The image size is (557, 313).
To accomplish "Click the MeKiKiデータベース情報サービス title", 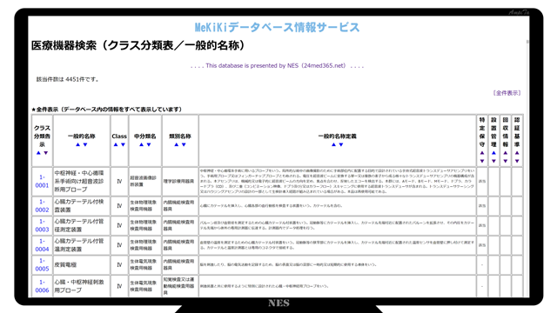I will [x=277, y=27].
